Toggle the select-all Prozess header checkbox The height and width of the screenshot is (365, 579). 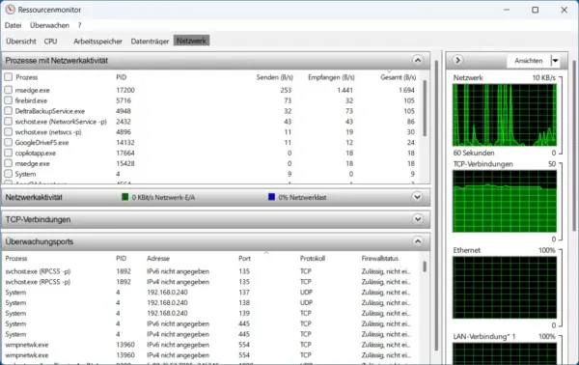[8, 77]
